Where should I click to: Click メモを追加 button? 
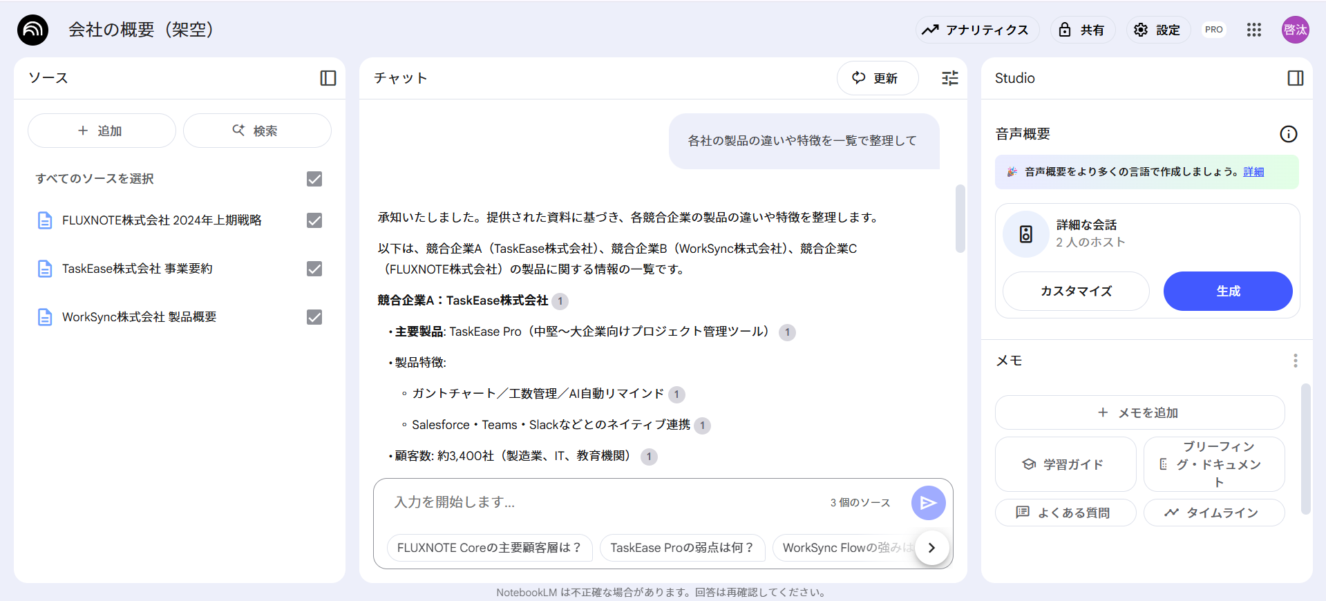click(x=1139, y=412)
